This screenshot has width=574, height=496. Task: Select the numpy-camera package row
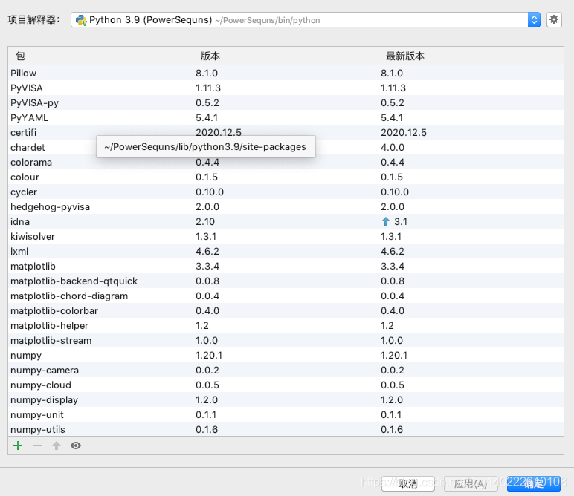[x=286, y=371]
